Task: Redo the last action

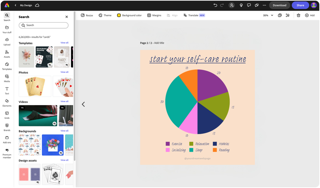Action: [222, 5]
